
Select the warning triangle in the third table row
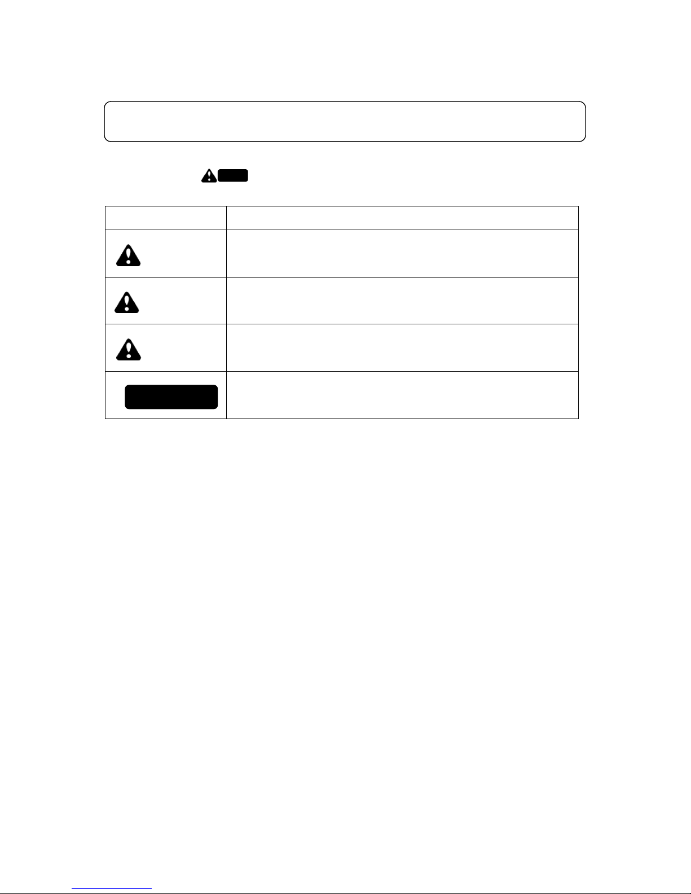click(129, 349)
